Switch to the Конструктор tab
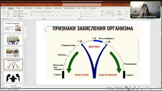This screenshot has height=91, width=162. click(28, 8)
